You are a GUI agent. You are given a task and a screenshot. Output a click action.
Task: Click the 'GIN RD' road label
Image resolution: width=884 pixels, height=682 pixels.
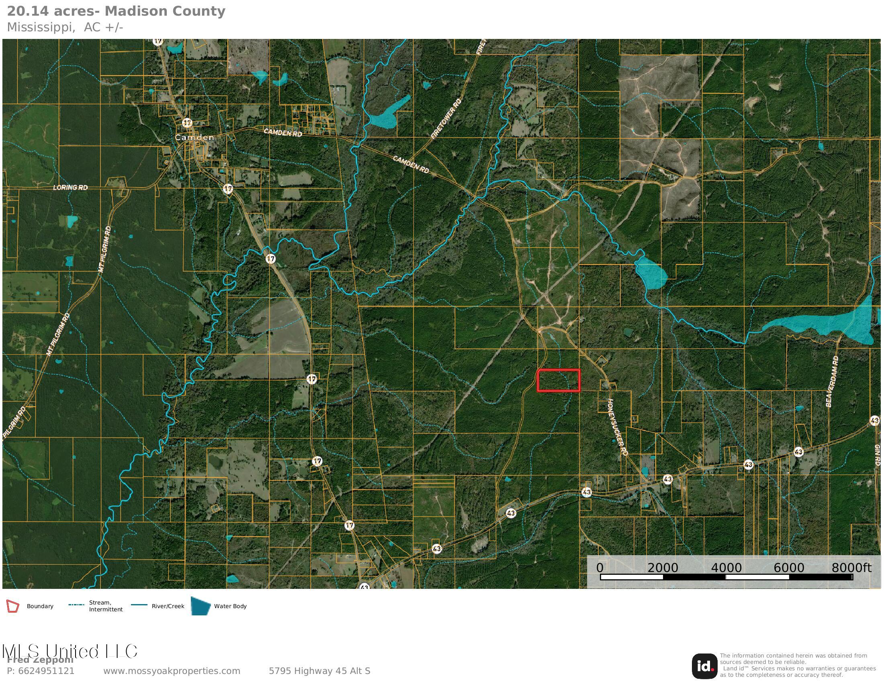[x=877, y=454]
